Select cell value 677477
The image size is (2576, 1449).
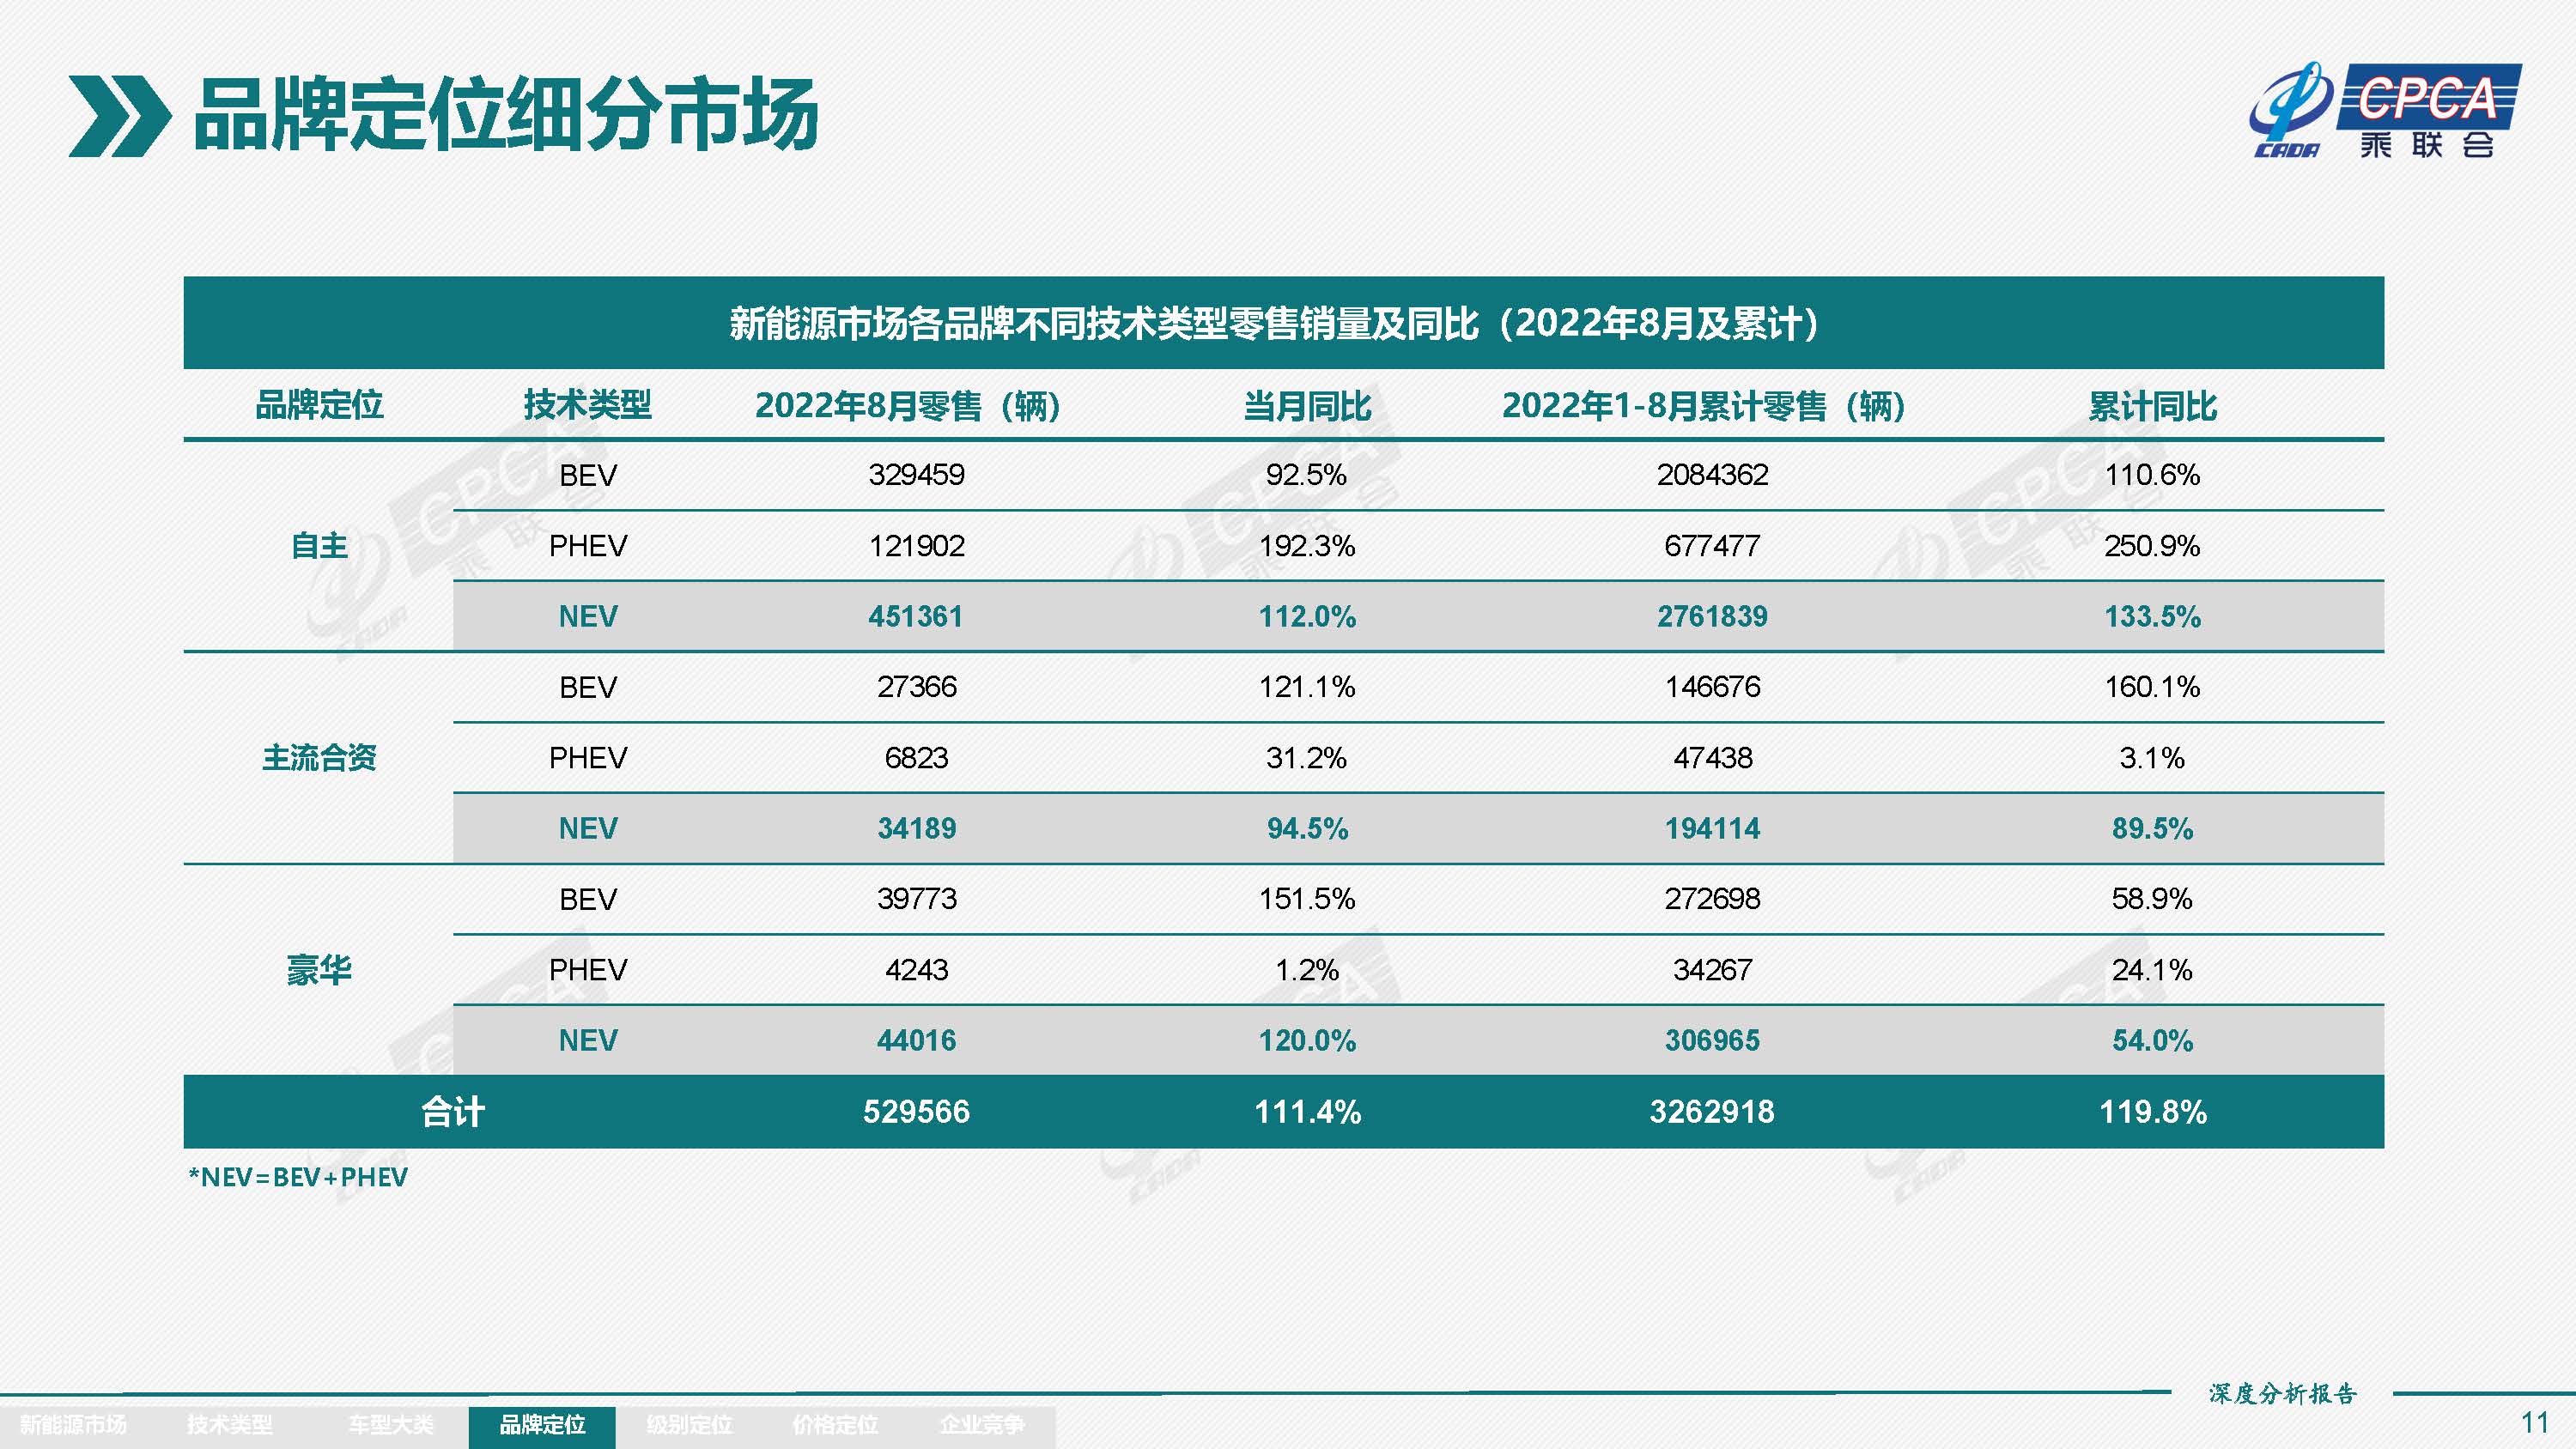tap(1712, 546)
